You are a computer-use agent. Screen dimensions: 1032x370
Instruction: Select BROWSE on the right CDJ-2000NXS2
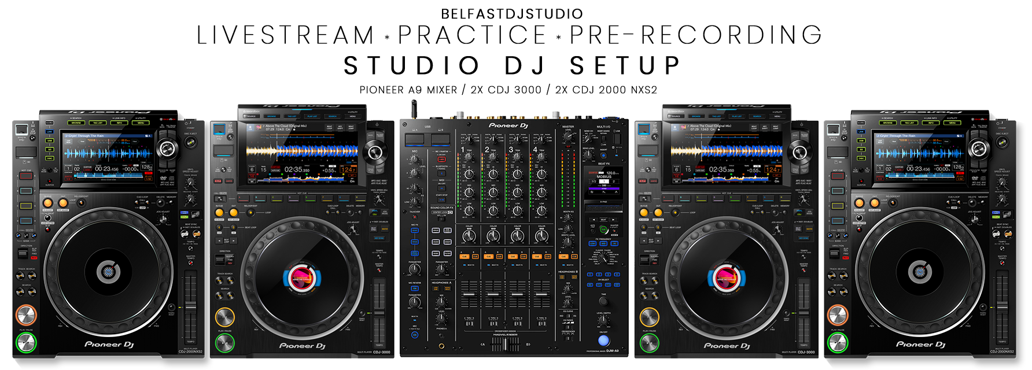pos(887,123)
